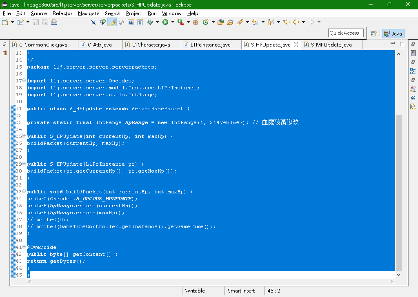Open the Next Annotation dropdown arrow

pyautogui.click(x=263, y=22)
